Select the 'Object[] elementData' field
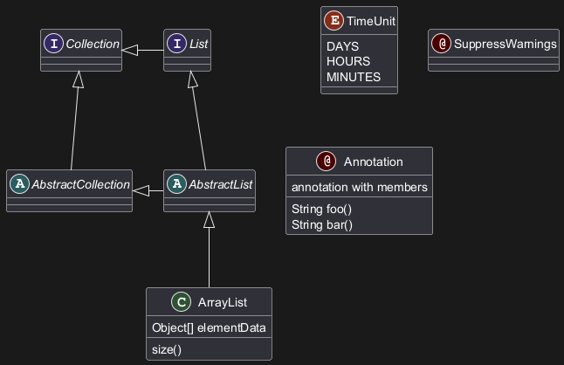Image resolution: width=564 pixels, height=365 pixels. (209, 327)
